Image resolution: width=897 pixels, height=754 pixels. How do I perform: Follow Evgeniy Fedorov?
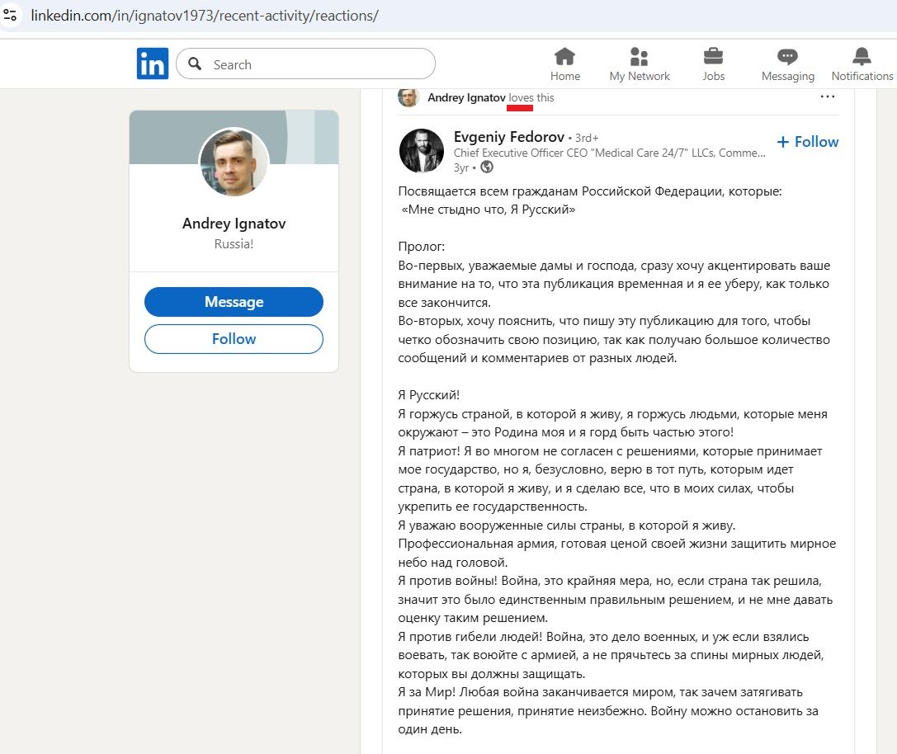808,142
